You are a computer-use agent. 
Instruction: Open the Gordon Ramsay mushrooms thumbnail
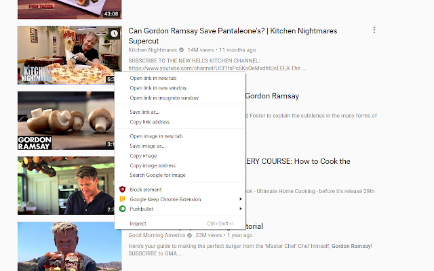tap(66, 121)
